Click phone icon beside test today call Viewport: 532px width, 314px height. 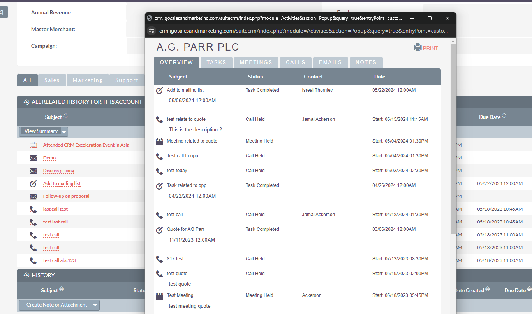(x=159, y=171)
